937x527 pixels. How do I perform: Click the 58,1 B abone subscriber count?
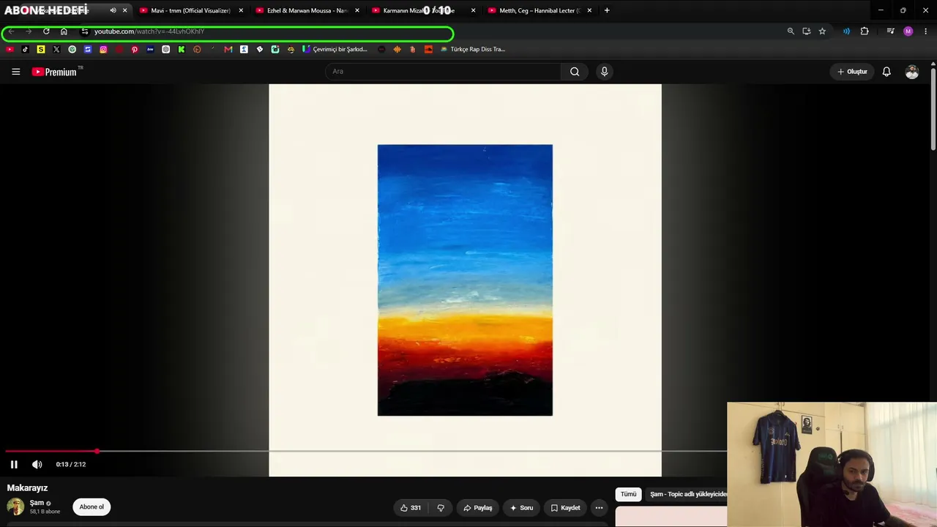tap(45, 512)
